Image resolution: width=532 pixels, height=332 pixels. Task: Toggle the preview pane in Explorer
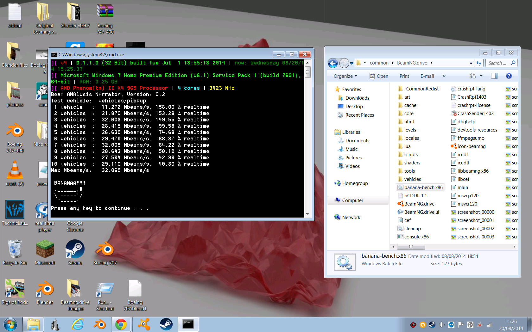click(x=494, y=76)
